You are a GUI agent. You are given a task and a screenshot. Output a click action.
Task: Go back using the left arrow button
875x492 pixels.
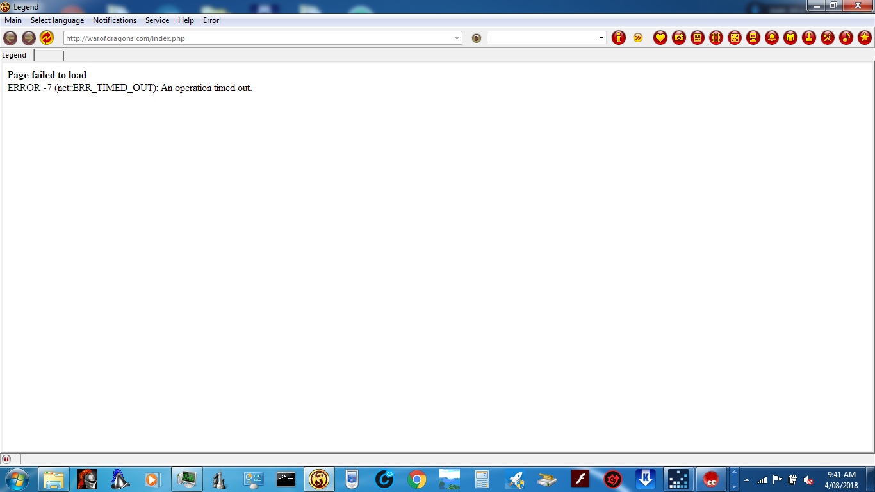coord(10,38)
